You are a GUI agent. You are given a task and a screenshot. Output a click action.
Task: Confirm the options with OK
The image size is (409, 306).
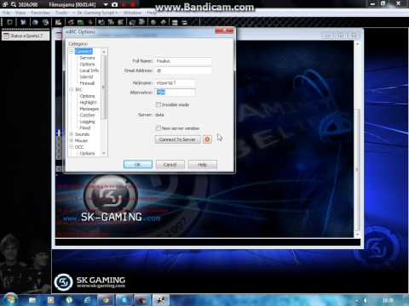(x=138, y=165)
